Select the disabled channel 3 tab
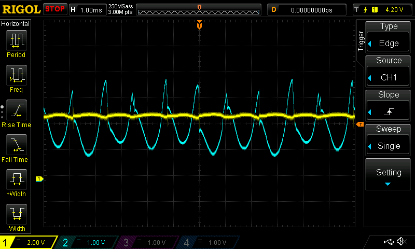415x249 pixels. click(x=148, y=242)
